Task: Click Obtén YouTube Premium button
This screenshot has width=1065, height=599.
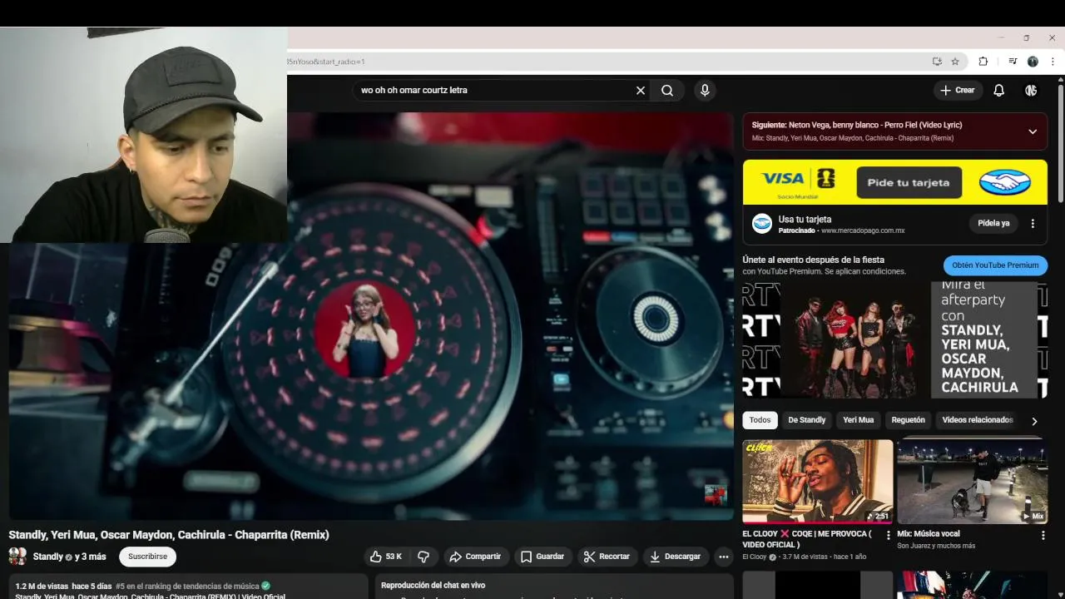Action: (x=995, y=265)
